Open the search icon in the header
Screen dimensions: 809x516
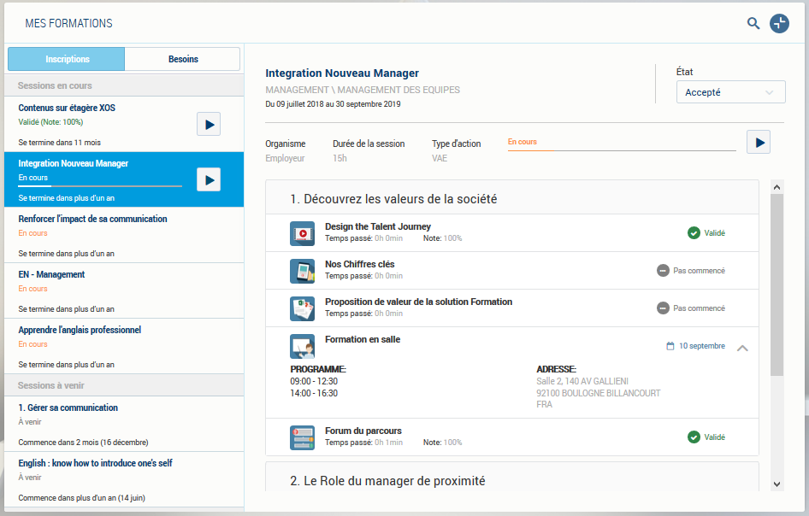point(753,24)
